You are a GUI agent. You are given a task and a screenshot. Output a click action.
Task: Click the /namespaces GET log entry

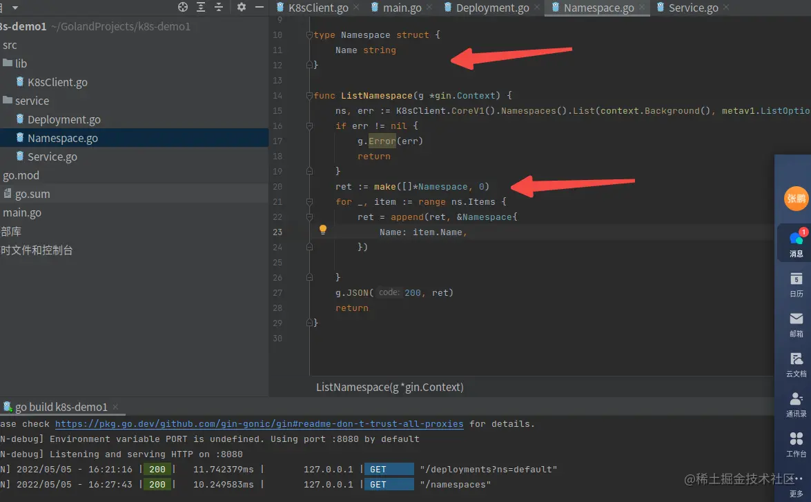pos(245,485)
